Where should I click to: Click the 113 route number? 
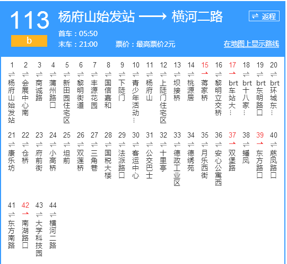pos(30,20)
